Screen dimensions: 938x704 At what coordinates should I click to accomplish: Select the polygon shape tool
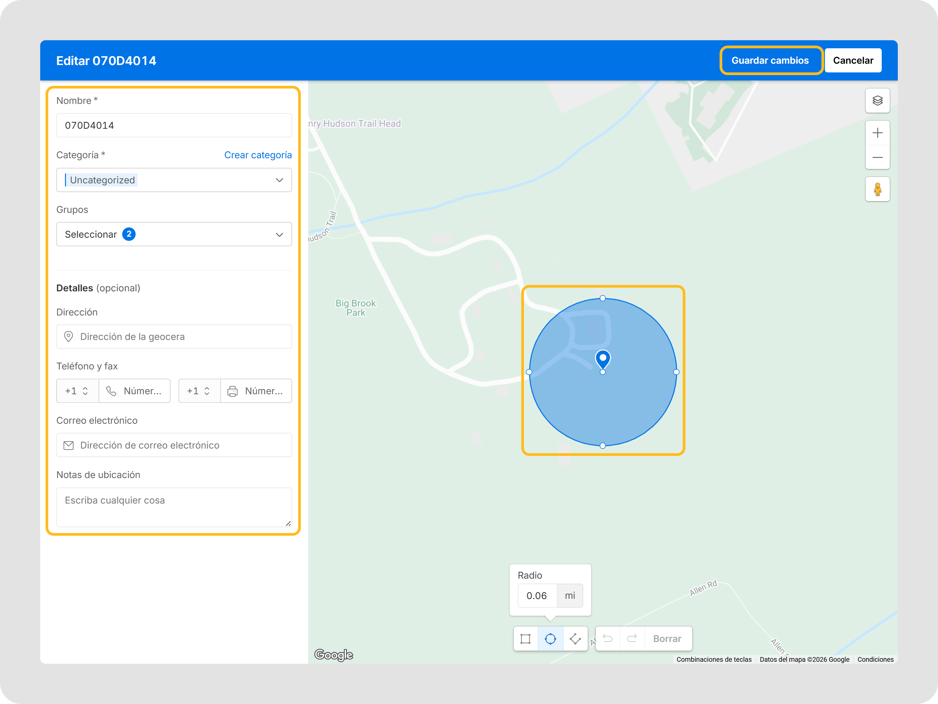(575, 639)
